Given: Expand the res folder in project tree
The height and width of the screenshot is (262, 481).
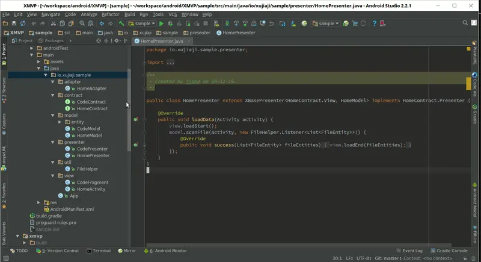Looking at the screenshot, I should pos(38,202).
